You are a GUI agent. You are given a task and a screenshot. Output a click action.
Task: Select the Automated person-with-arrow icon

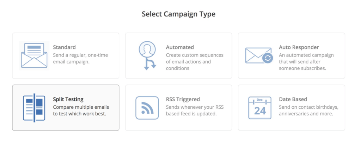pyautogui.click(x=147, y=55)
